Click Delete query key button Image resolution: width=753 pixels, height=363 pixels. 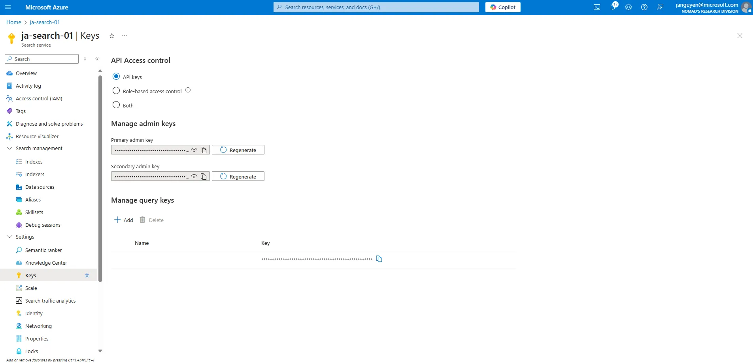pos(152,220)
